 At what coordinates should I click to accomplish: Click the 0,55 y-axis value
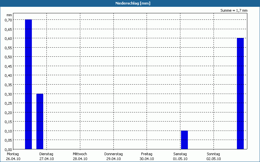[8, 48]
